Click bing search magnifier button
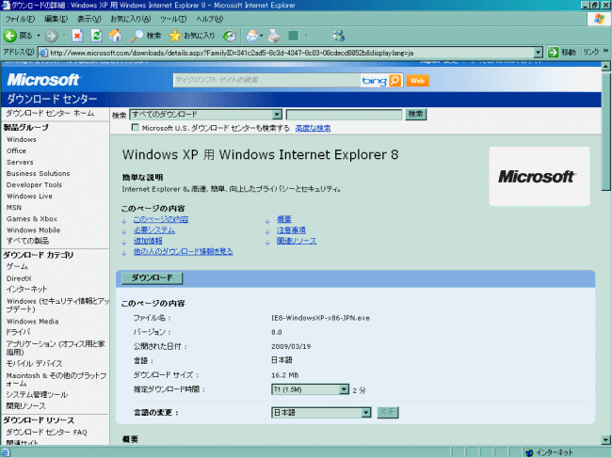Viewport: 612px width, 458px height. (x=395, y=81)
